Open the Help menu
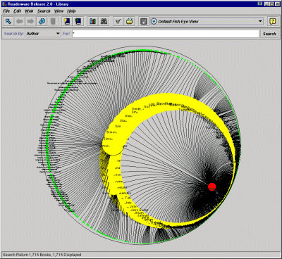The width and height of the screenshot is (282, 259). point(71,11)
